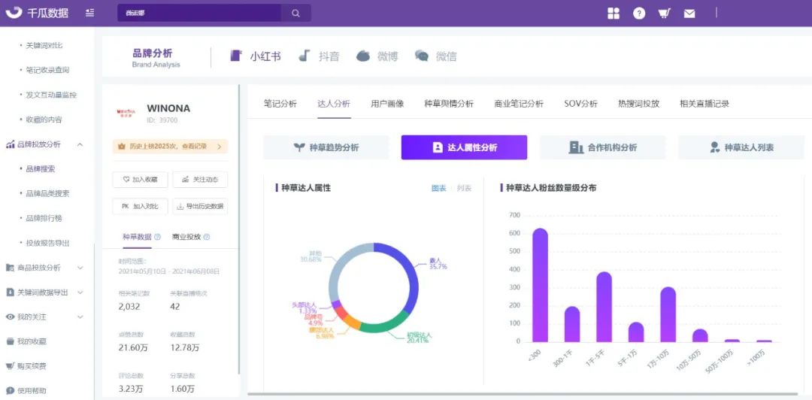
Task: Click help icon beside 商业投放
Action: pyautogui.click(x=207, y=238)
